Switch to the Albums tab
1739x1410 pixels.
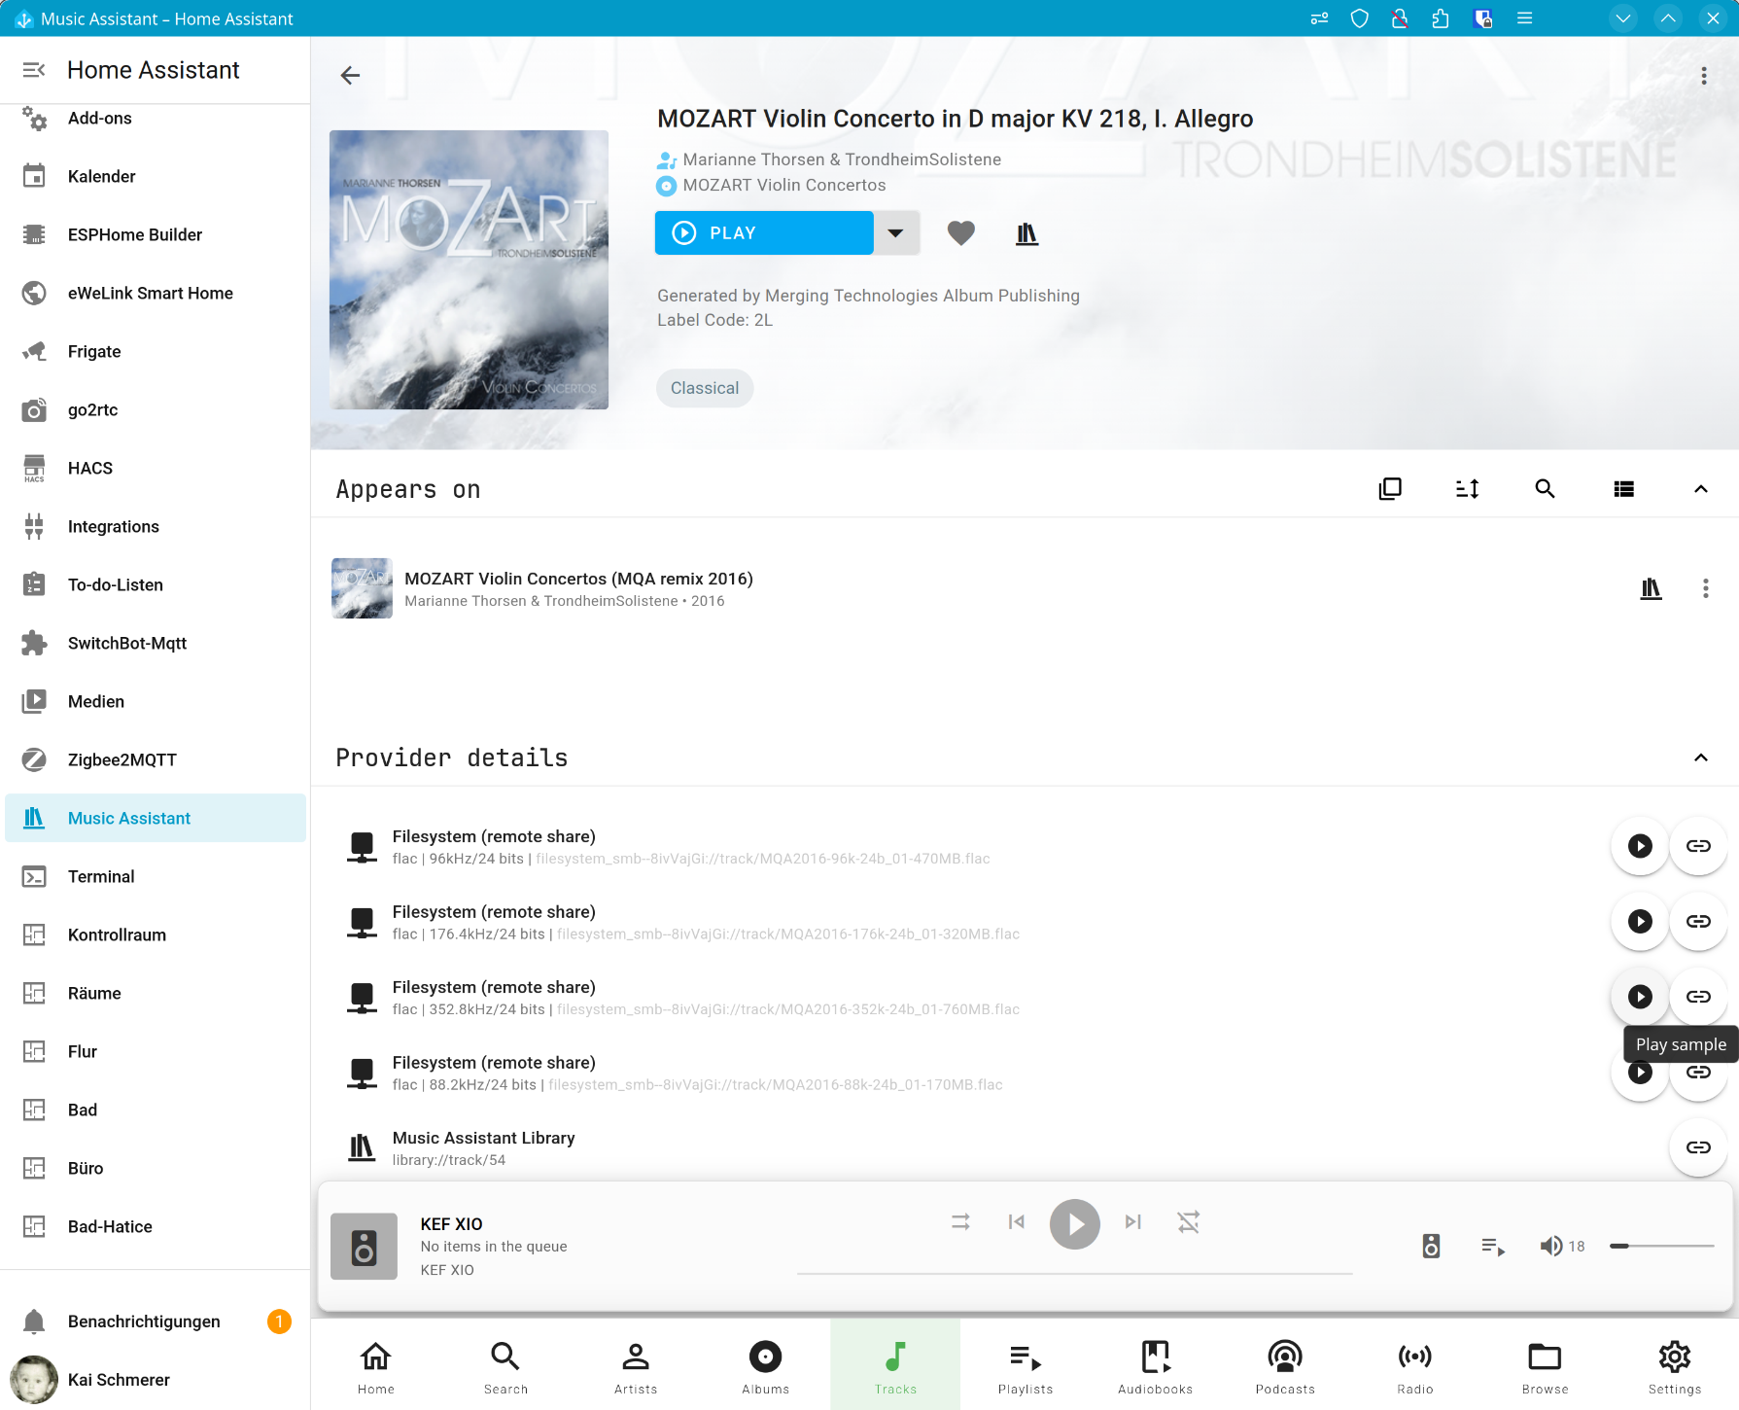766,1365
